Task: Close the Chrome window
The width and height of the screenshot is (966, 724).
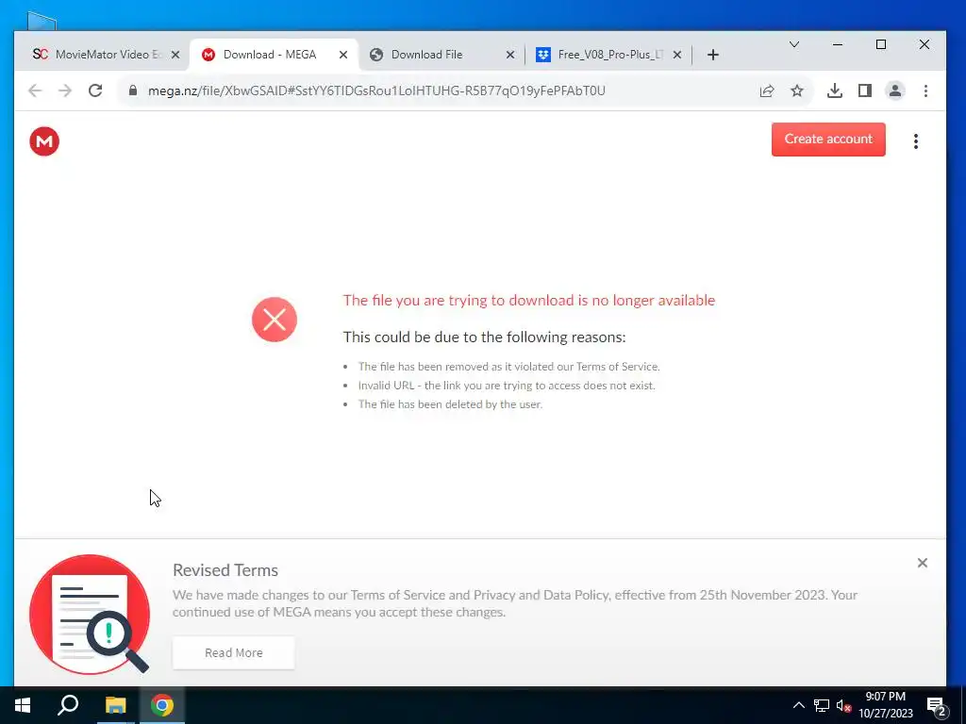Action: (924, 44)
